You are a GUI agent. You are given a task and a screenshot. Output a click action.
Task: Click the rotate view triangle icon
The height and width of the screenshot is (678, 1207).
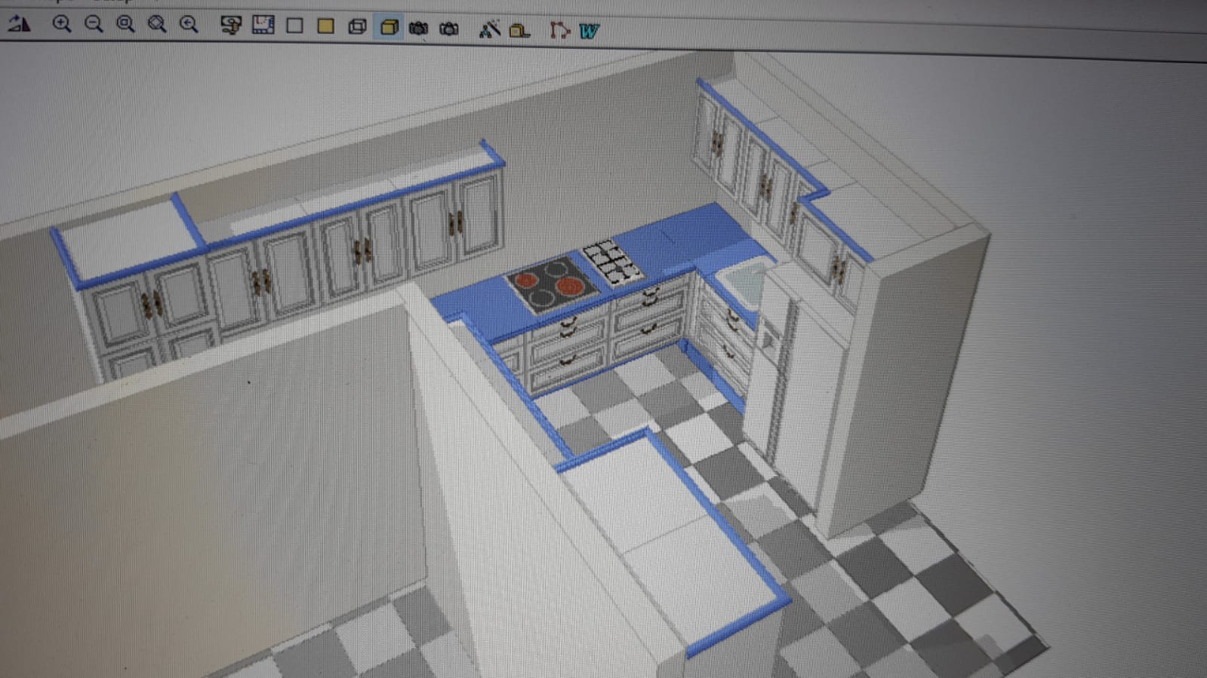click(x=19, y=23)
